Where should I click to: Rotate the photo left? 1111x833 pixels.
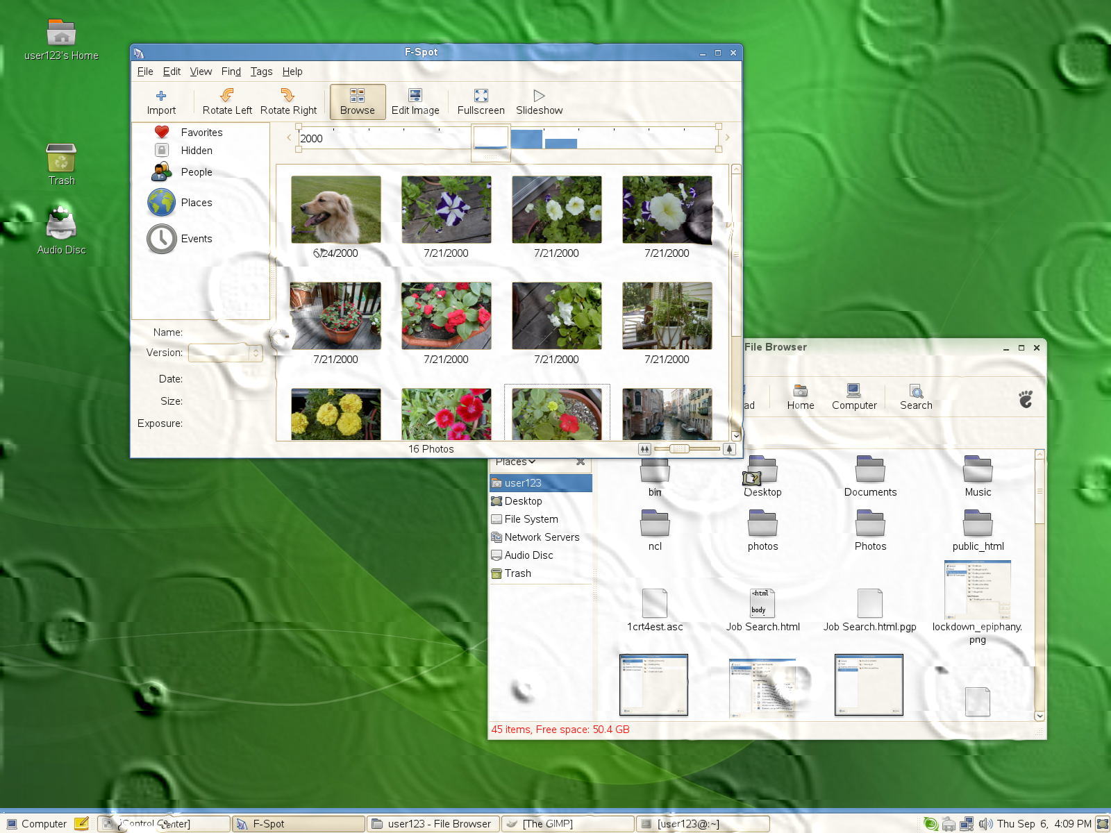(x=227, y=101)
